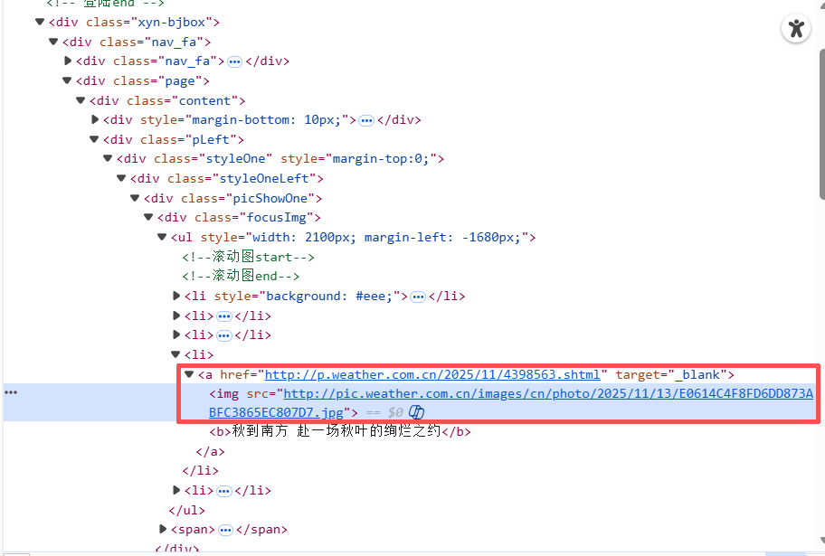Collapse the picShowOne div
This screenshot has width=825, height=556.
point(135,198)
